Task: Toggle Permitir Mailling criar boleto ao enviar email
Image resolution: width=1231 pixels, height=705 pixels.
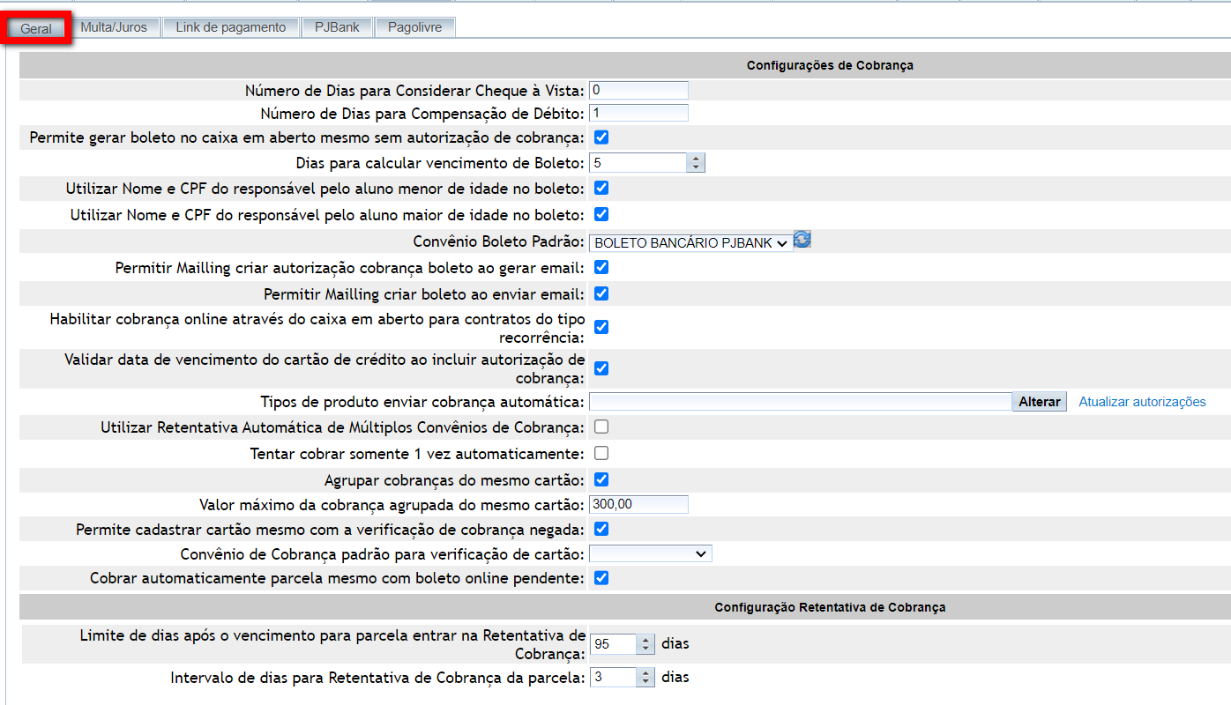Action: point(601,293)
